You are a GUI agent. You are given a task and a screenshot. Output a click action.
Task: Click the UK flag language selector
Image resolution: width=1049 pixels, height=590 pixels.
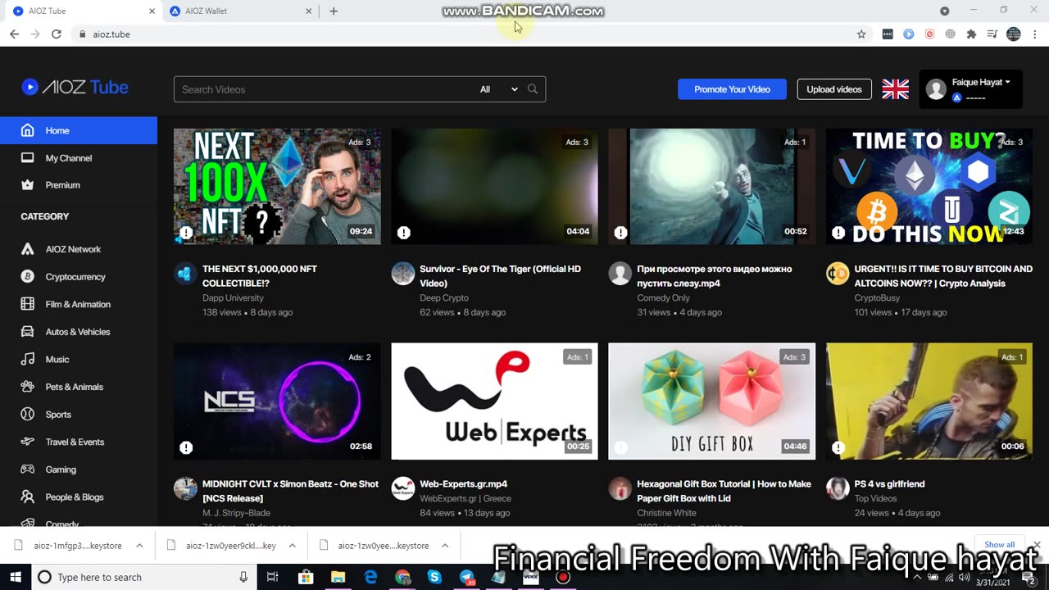coord(895,89)
